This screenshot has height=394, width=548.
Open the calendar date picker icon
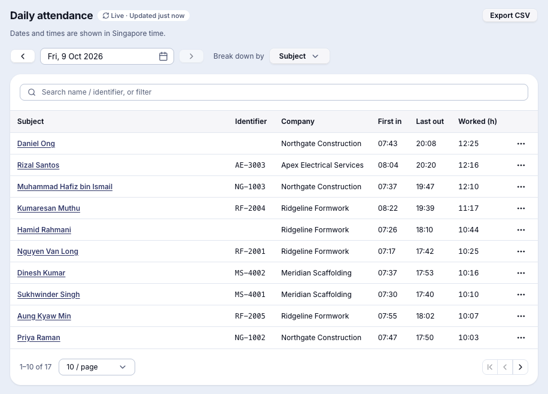pos(163,56)
